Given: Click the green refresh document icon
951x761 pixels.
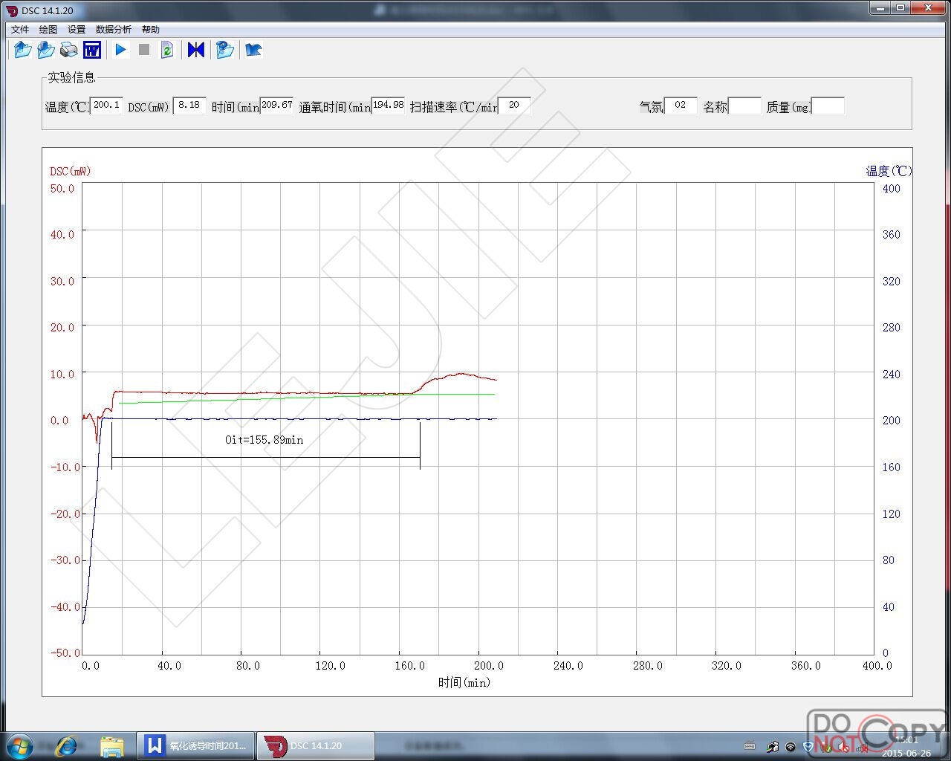Looking at the screenshot, I should [167, 50].
